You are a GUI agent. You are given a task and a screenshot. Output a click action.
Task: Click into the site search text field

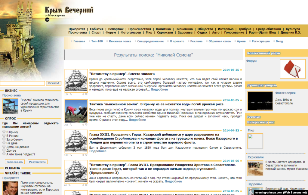pos(23,83)
